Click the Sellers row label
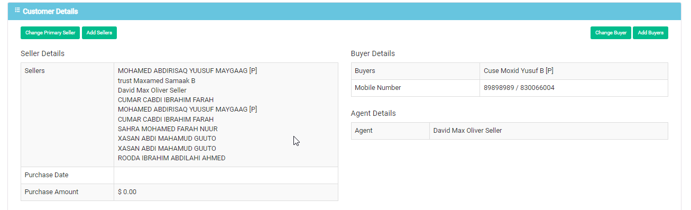The height and width of the screenshot is (210, 691). coord(34,71)
